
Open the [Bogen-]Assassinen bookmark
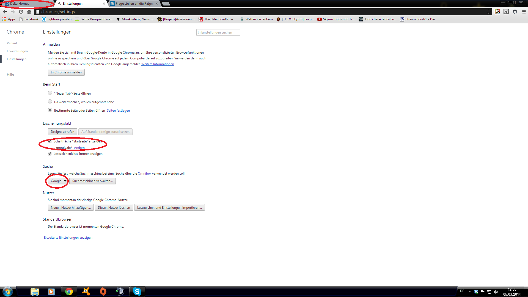tap(176, 19)
